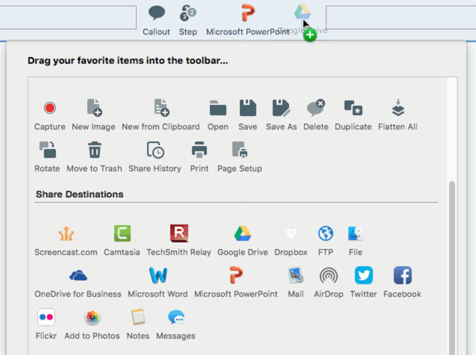This screenshot has width=476, height=355.
Task: Select the Add to Photos icon
Action: point(92,317)
